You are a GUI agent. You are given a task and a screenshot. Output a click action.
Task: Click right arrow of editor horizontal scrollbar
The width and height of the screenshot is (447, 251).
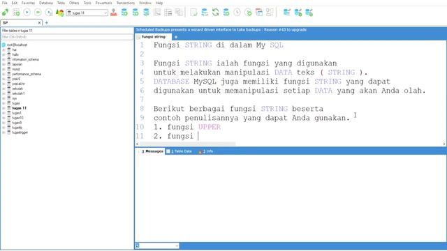(x=444, y=144)
